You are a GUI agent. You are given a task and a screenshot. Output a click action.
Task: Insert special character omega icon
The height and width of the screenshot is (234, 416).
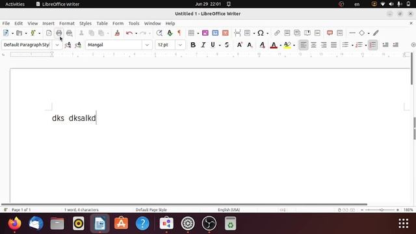tap(261, 33)
